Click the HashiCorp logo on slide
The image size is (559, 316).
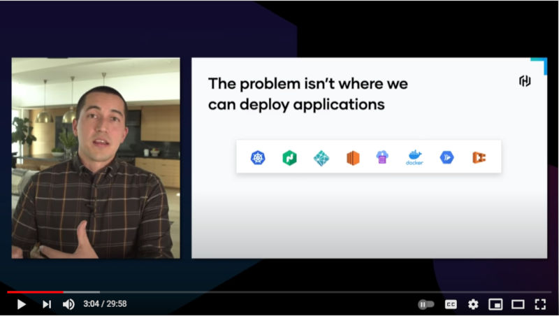click(x=525, y=81)
